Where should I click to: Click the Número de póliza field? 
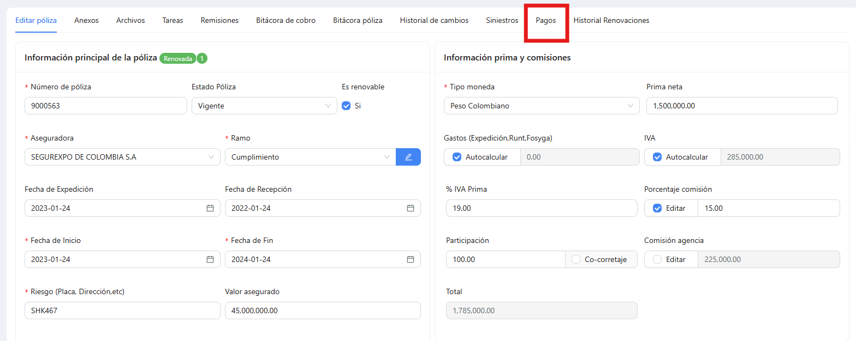(x=106, y=106)
